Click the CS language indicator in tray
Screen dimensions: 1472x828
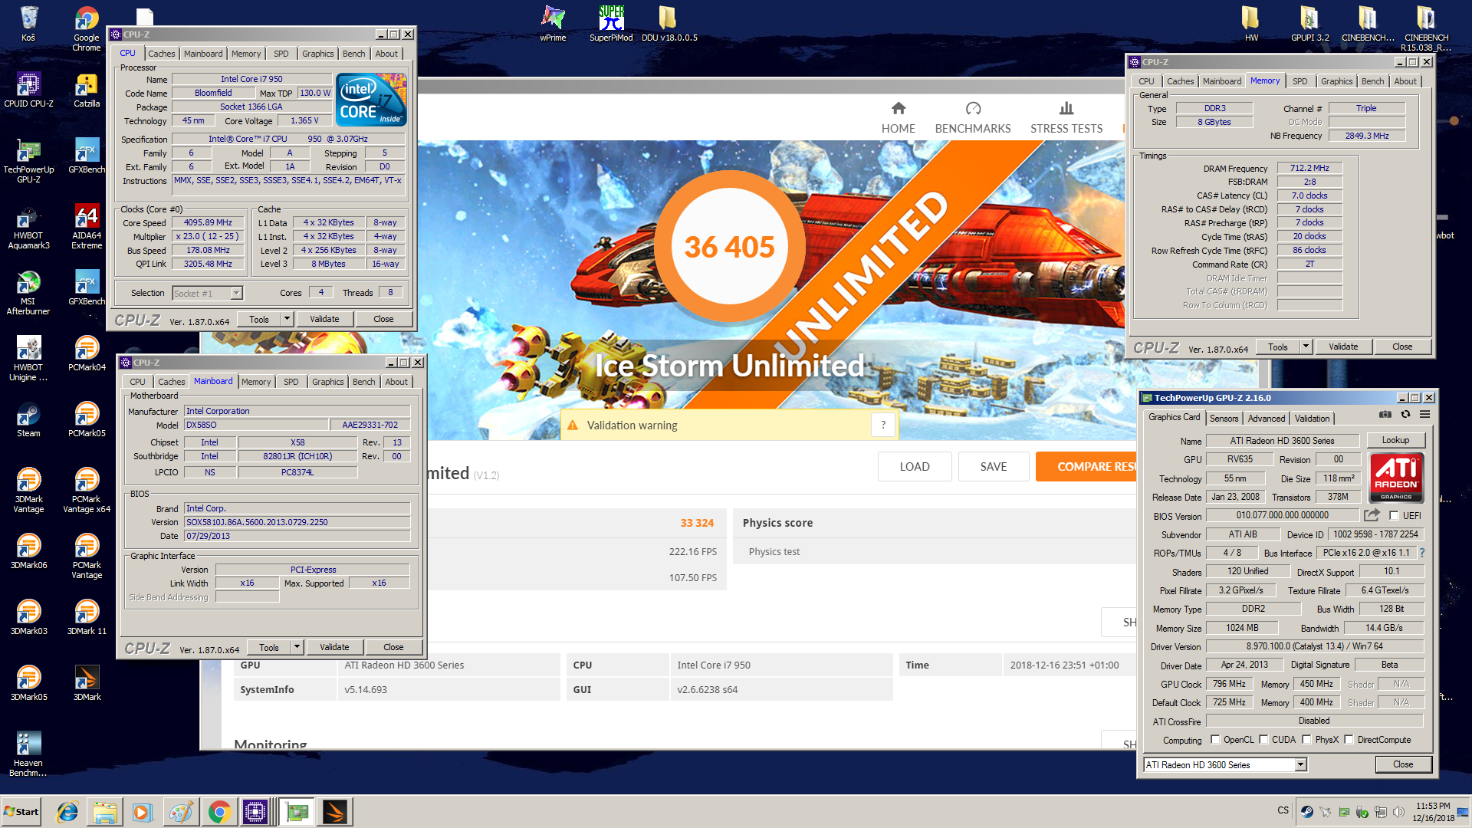coord(1283,810)
